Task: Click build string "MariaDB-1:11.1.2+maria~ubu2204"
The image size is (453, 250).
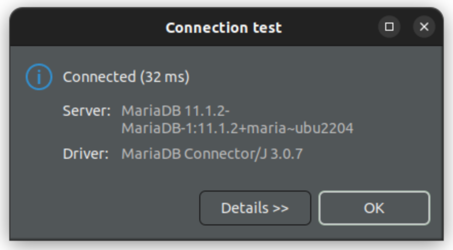Action: [237, 128]
